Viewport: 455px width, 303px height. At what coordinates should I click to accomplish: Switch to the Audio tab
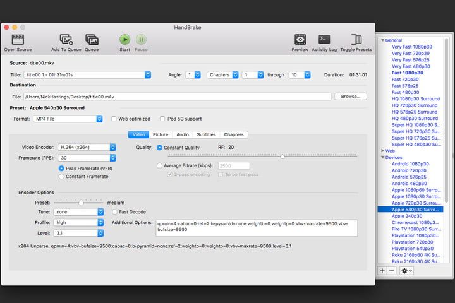pos(182,134)
